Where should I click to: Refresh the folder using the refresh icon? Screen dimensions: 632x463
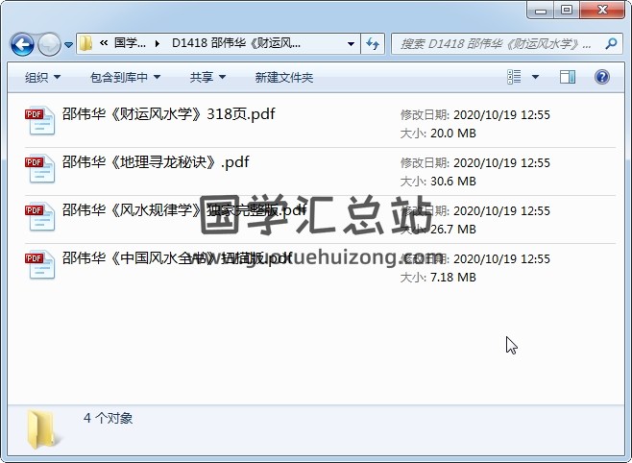point(373,43)
